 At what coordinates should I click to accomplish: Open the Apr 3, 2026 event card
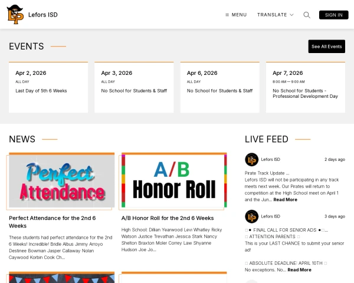pyautogui.click(x=134, y=87)
